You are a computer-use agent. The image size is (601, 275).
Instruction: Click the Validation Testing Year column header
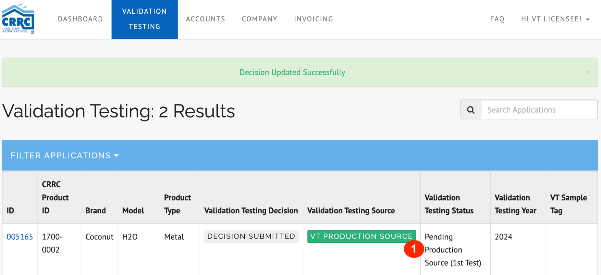[515, 204]
